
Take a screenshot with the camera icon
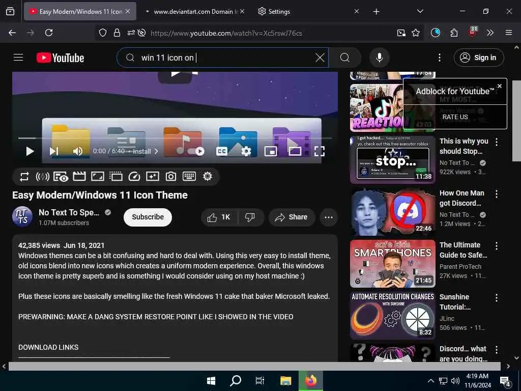coord(171,176)
